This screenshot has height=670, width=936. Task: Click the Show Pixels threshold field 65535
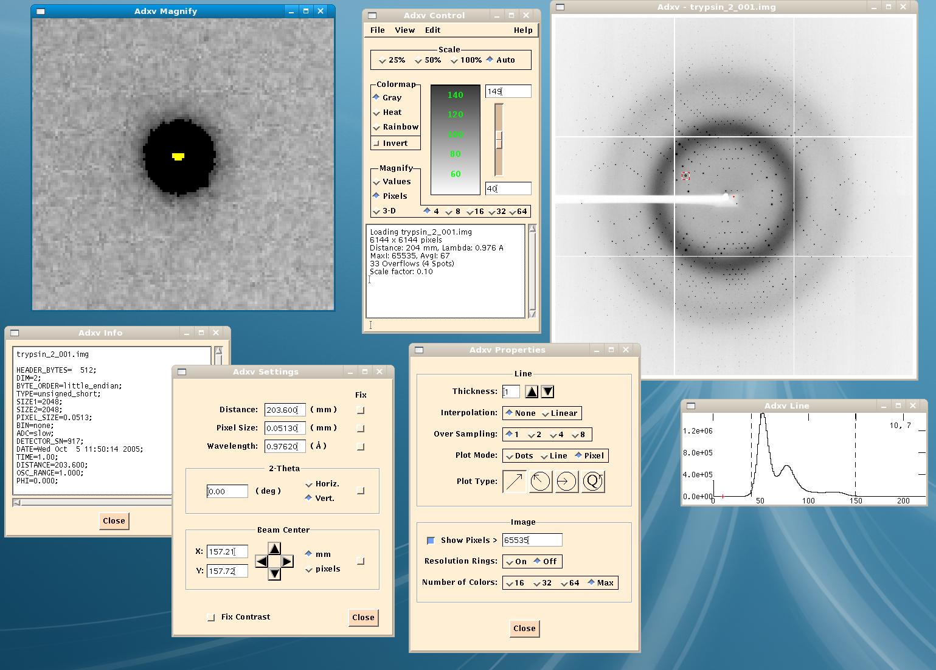(532, 540)
